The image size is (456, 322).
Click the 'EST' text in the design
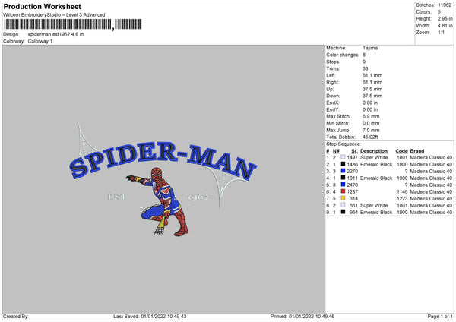pos(116,197)
